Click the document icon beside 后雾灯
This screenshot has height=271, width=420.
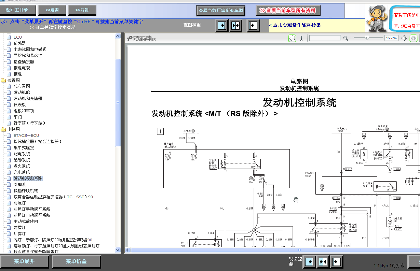tap(9, 234)
